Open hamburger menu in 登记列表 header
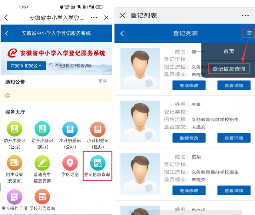255x215 pixels. (x=249, y=33)
